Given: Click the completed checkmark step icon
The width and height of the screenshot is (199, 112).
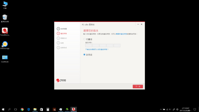Looking at the screenshot, I should coord(58,29).
